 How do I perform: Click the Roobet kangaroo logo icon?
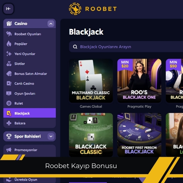pyautogui.click(x=75, y=9)
